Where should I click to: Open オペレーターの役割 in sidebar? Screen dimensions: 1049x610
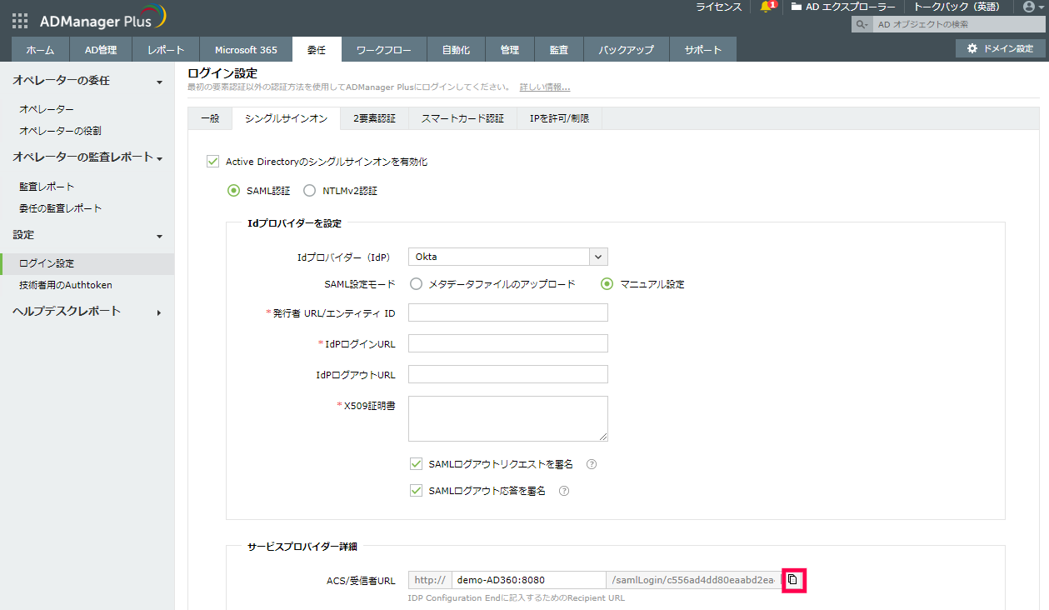(x=61, y=131)
